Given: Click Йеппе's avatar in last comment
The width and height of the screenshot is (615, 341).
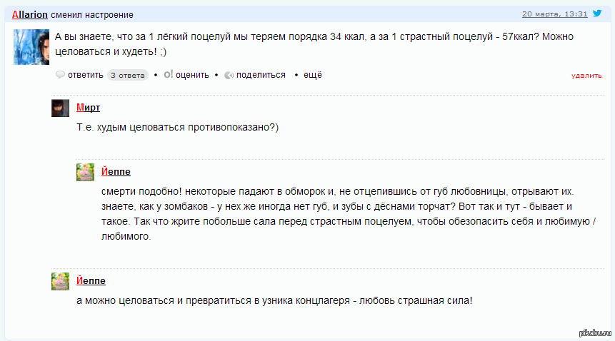Looking at the screenshot, I should (60, 280).
